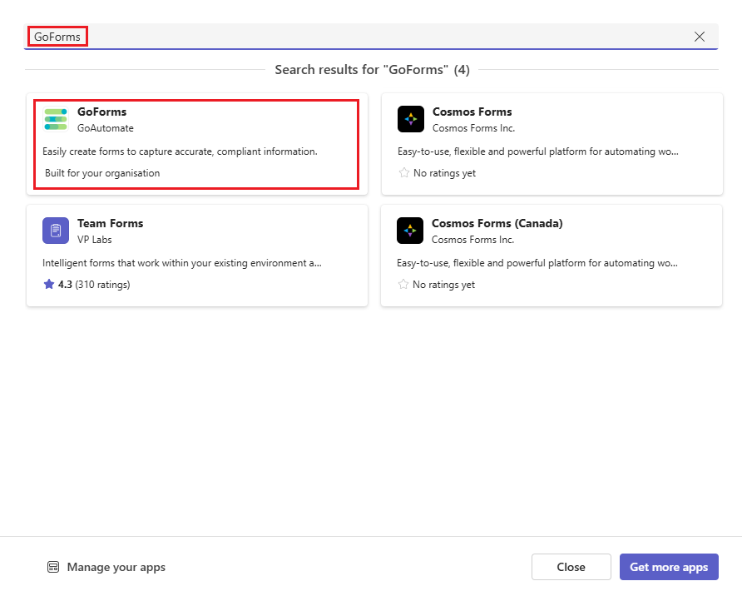
Task: Open the GoForms app title
Action: 101,112
